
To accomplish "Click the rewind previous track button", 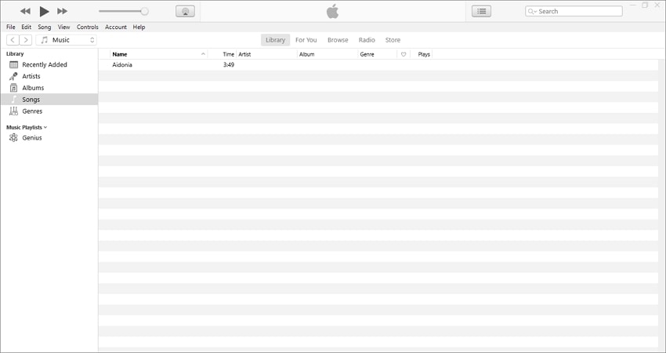I will (25, 11).
